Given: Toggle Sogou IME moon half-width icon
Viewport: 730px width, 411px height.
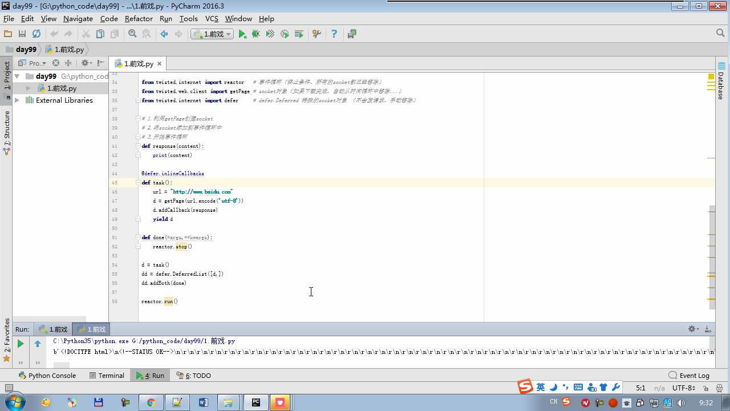Looking at the screenshot, I should click(553, 388).
